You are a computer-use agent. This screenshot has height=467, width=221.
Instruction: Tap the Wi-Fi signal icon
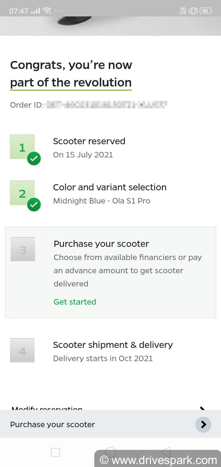47,11
